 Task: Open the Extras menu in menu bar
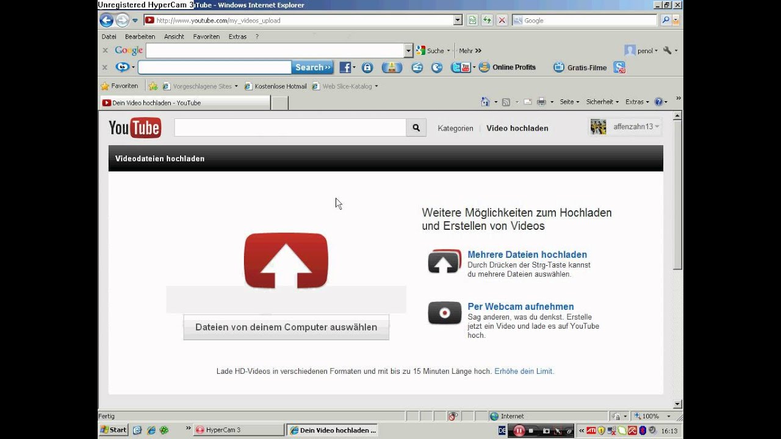(237, 37)
